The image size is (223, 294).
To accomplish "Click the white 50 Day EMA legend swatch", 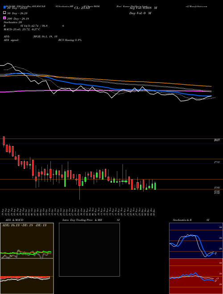I will click(x=4, y=13).
